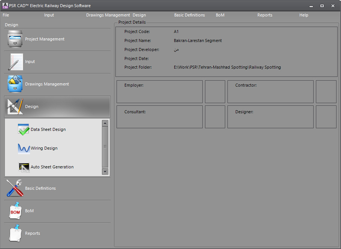Click the Reports pinned paper icon
The image size is (341, 249).
click(x=15, y=233)
